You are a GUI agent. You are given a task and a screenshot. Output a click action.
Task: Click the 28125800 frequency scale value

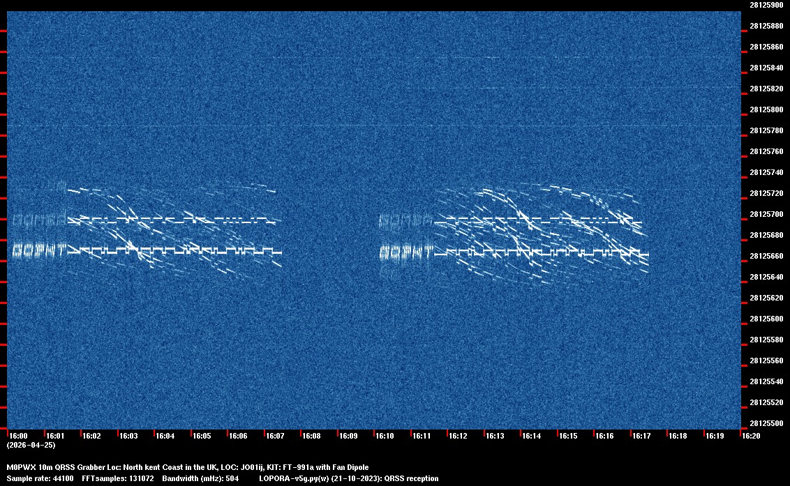coord(766,109)
